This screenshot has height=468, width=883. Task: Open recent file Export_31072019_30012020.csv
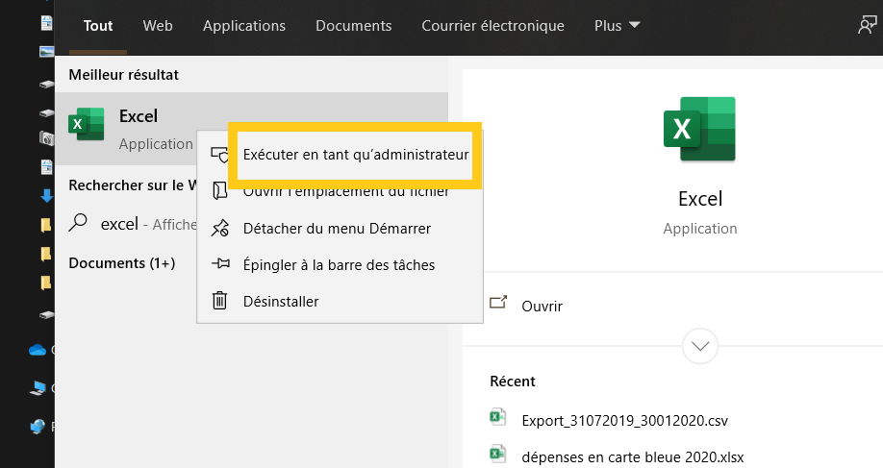pos(624,421)
